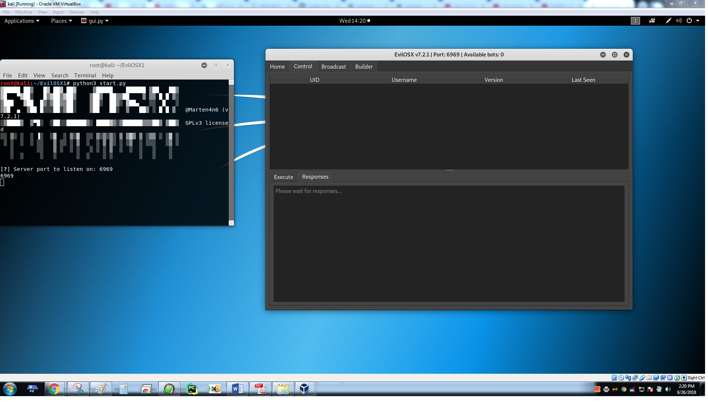Screen dimensions: 708x402
Task: Sort the bot list by Username column
Action: click(404, 80)
